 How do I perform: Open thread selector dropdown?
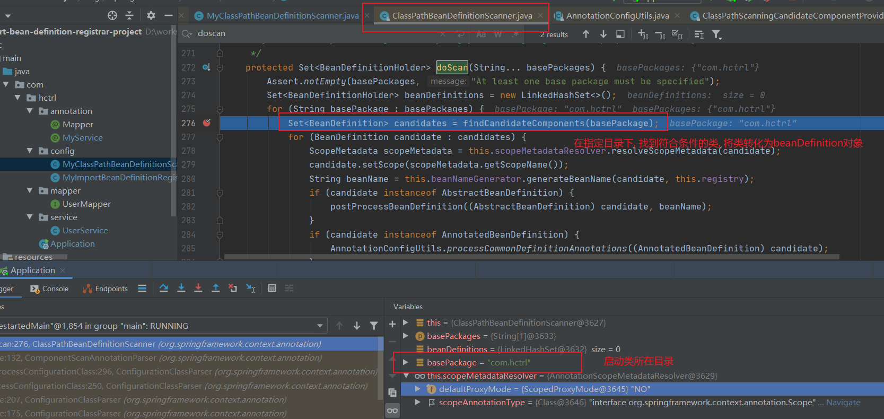tap(320, 326)
